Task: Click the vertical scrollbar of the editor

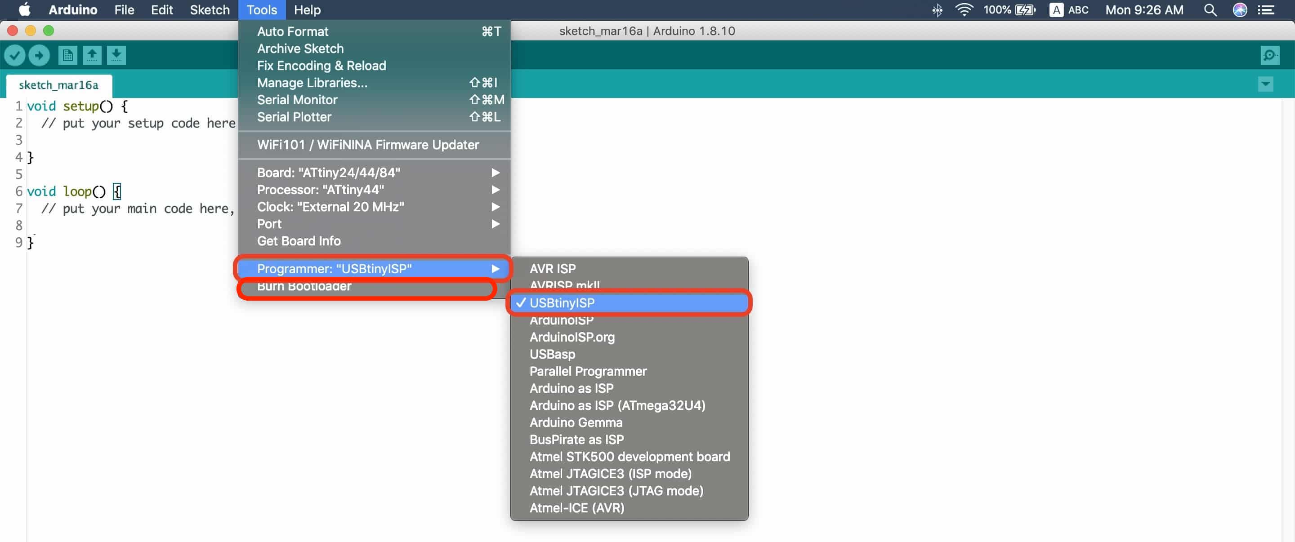Action: point(1288,320)
